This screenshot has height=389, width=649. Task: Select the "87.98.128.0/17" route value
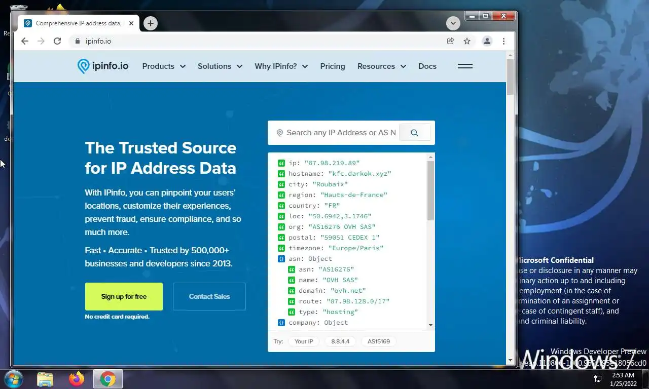pyautogui.click(x=358, y=301)
